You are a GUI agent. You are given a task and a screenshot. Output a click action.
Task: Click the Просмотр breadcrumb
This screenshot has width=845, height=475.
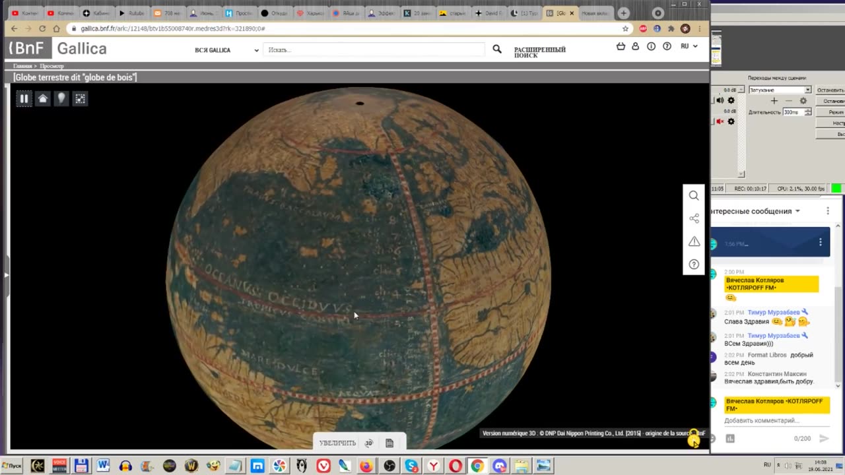[51, 66]
